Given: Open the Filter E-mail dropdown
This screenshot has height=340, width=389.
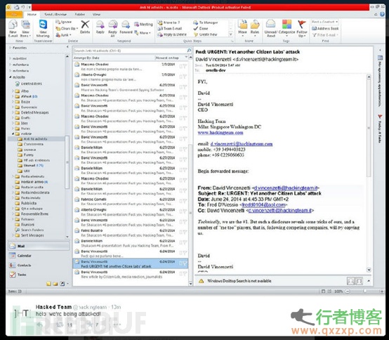Looking at the screenshot, I should [325, 34].
